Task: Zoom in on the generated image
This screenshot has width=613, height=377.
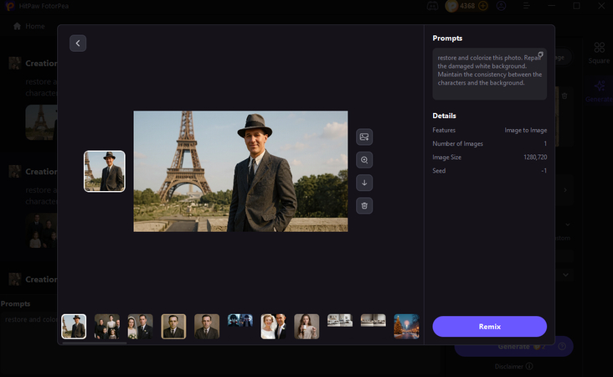Action: pyautogui.click(x=364, y=160)
